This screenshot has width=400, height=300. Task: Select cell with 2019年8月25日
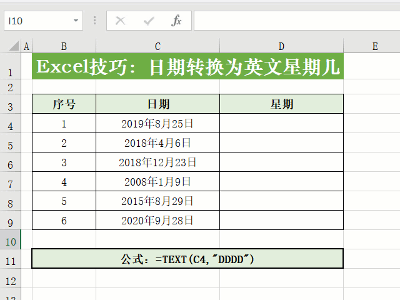[x=157, y=123]
